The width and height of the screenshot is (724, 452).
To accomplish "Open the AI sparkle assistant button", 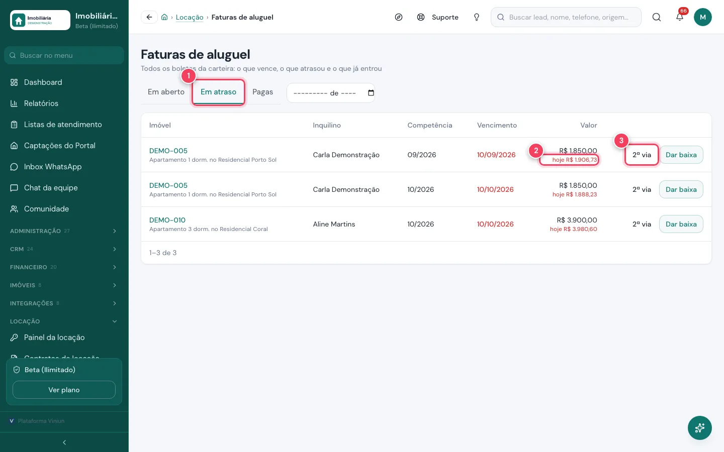I will click(700, 428).
